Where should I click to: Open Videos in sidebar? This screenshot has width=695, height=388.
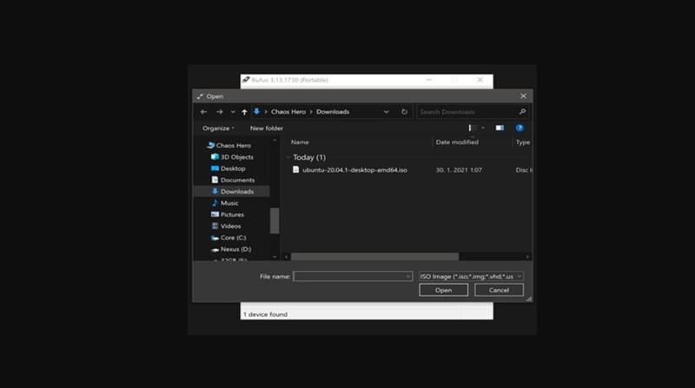coord(230,226)
